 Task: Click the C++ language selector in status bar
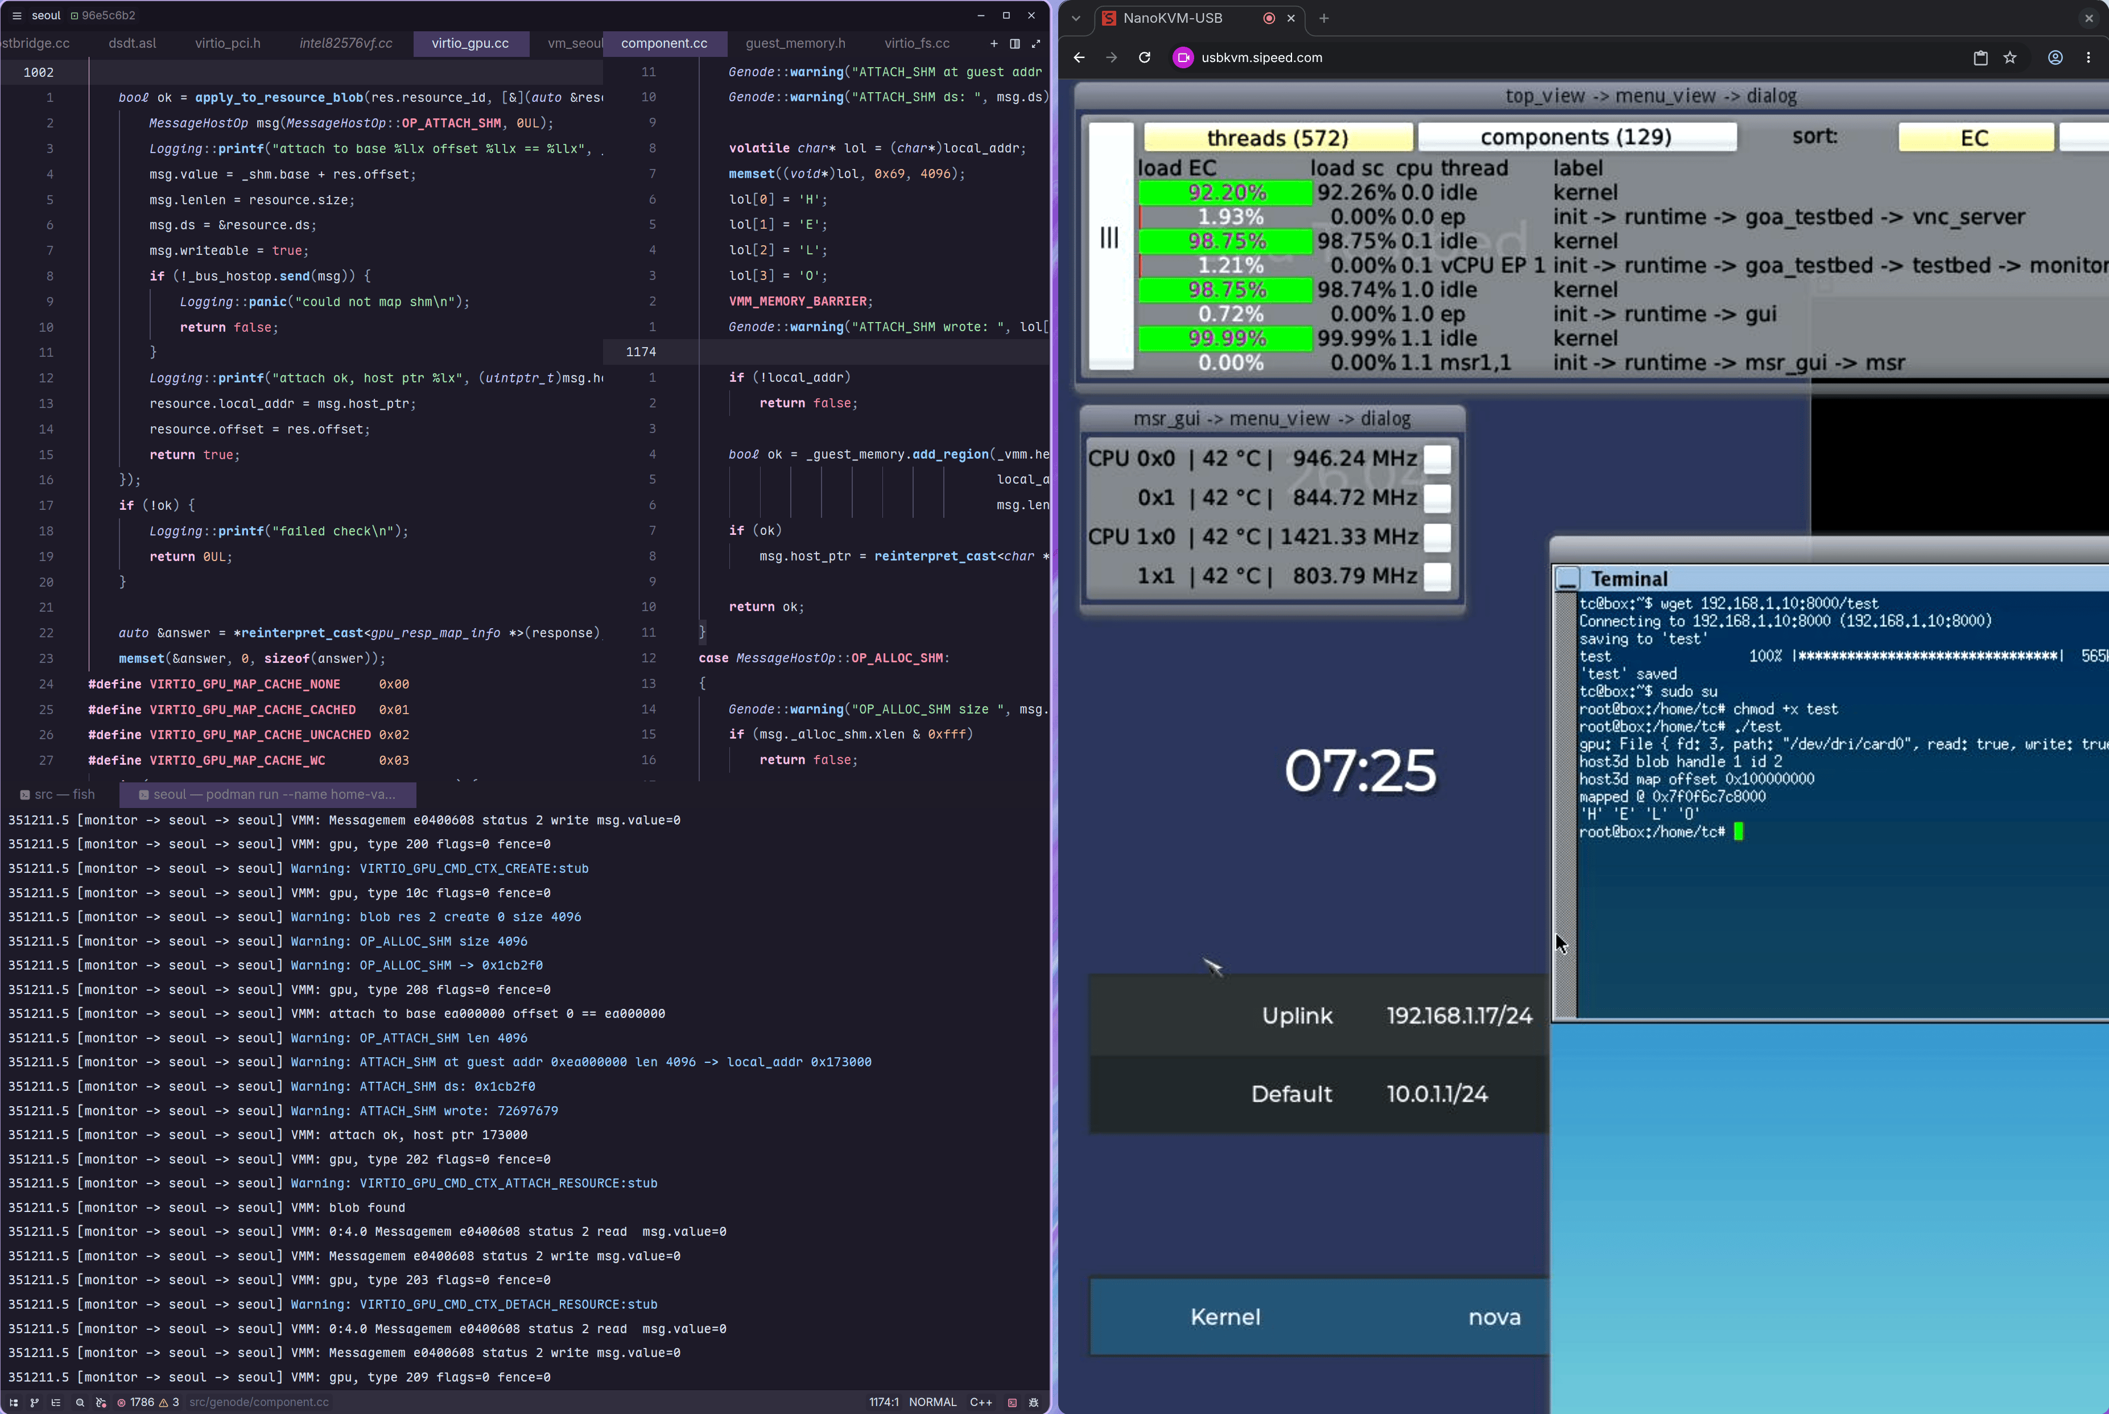click(x=980, y=1402)
